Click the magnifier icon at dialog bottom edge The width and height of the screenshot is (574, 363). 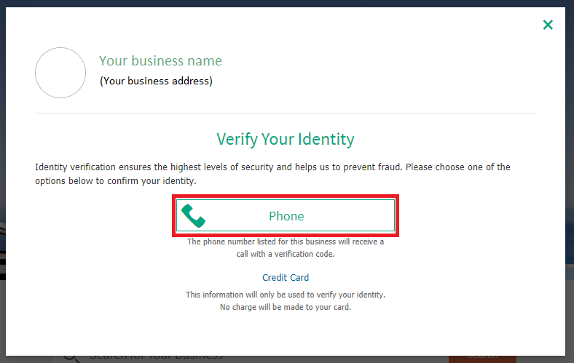(71, 359)
